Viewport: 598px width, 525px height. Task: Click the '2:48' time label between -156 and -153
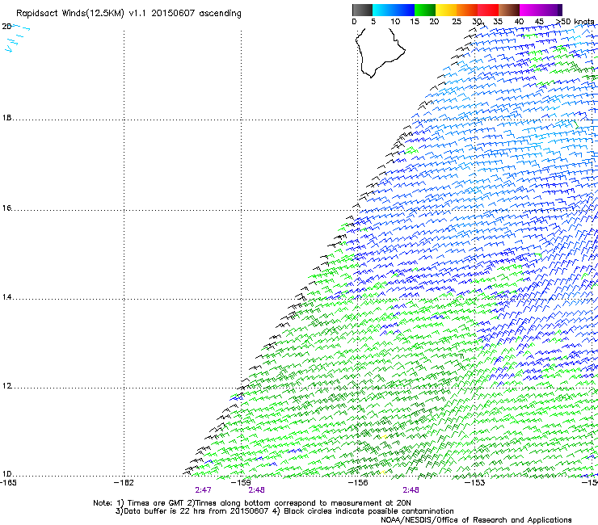pyautogui.click(x=411, y=490)
